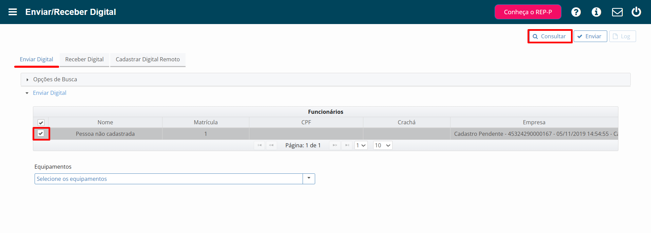This screenshot has width=651, height=233.
Task: Log out via the power icon
Action: point(636,12)
